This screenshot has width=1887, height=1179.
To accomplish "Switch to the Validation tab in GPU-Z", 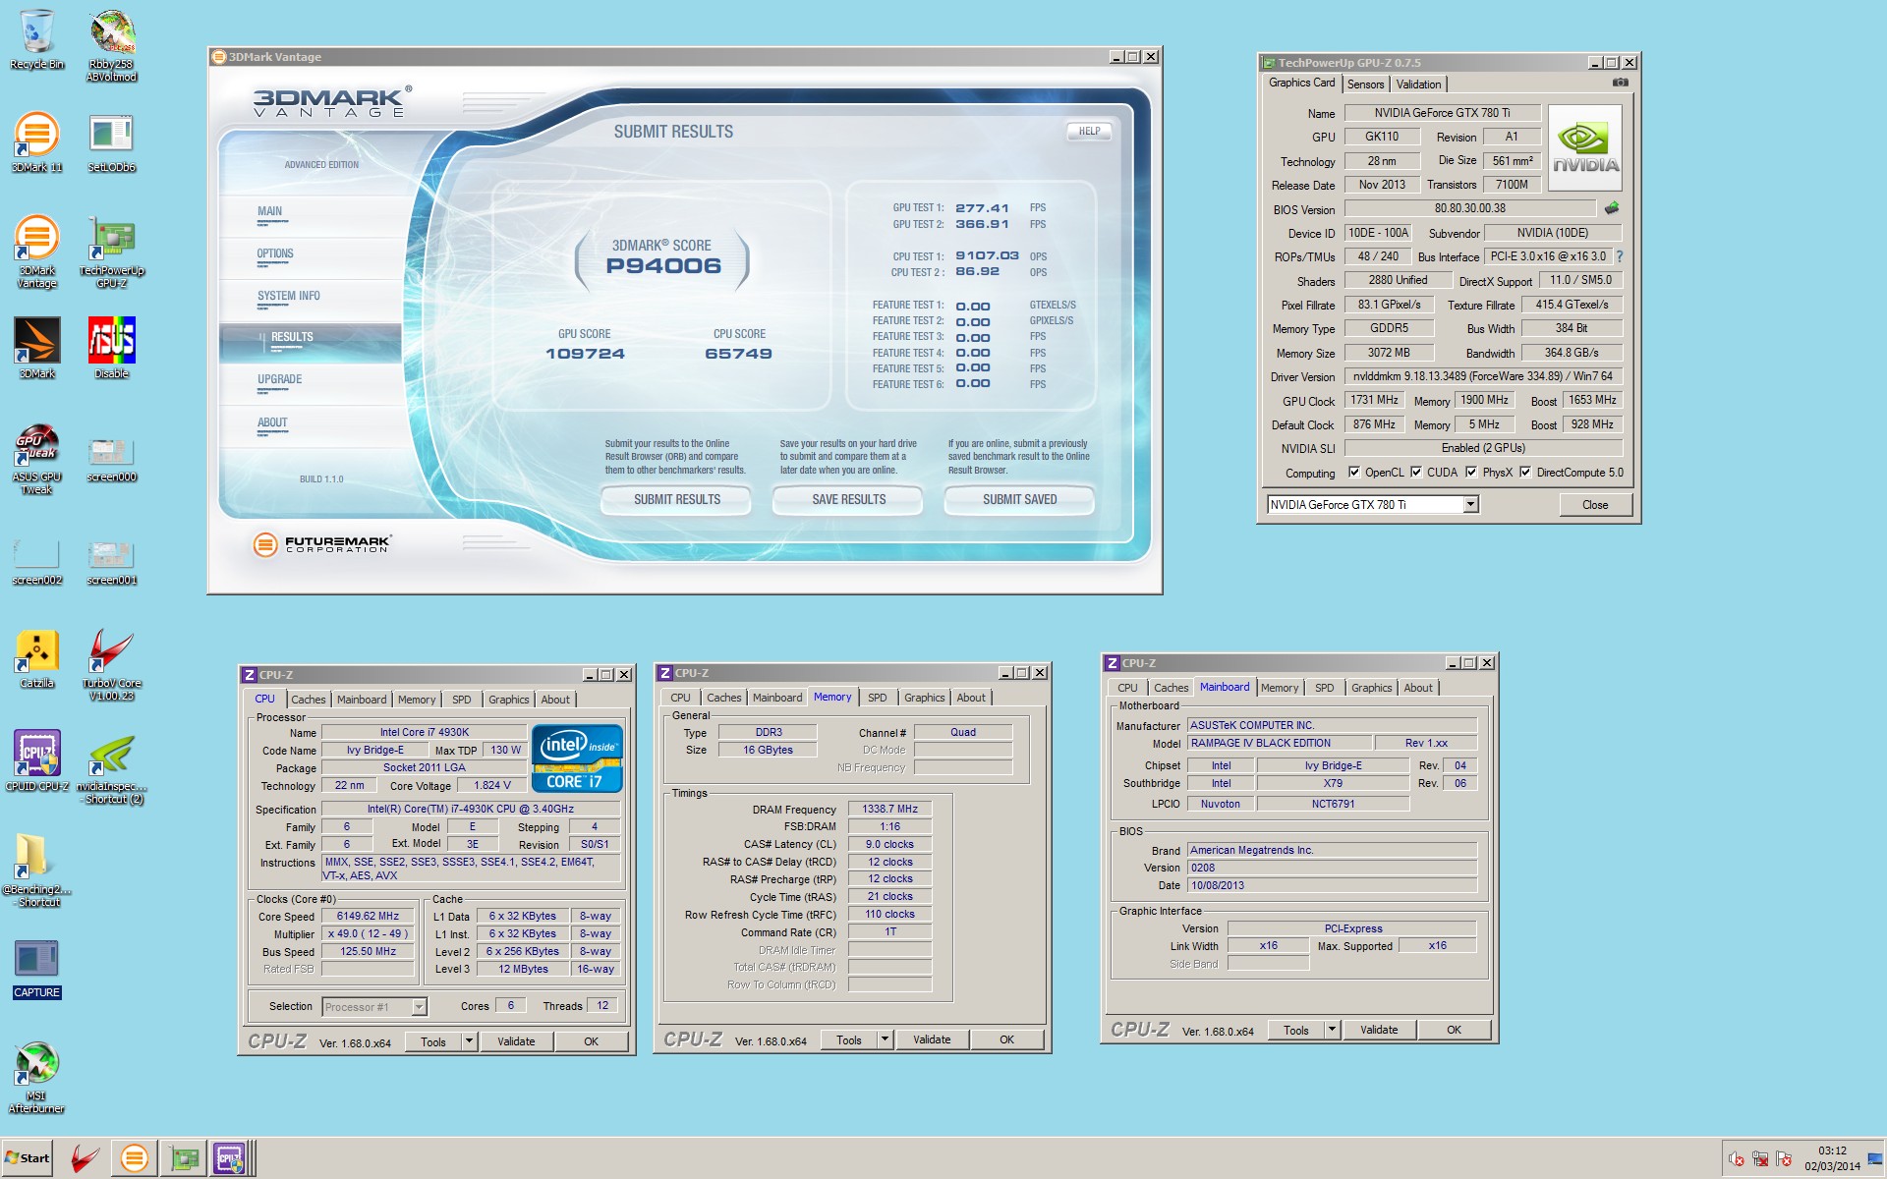I will pos(1418,84).
